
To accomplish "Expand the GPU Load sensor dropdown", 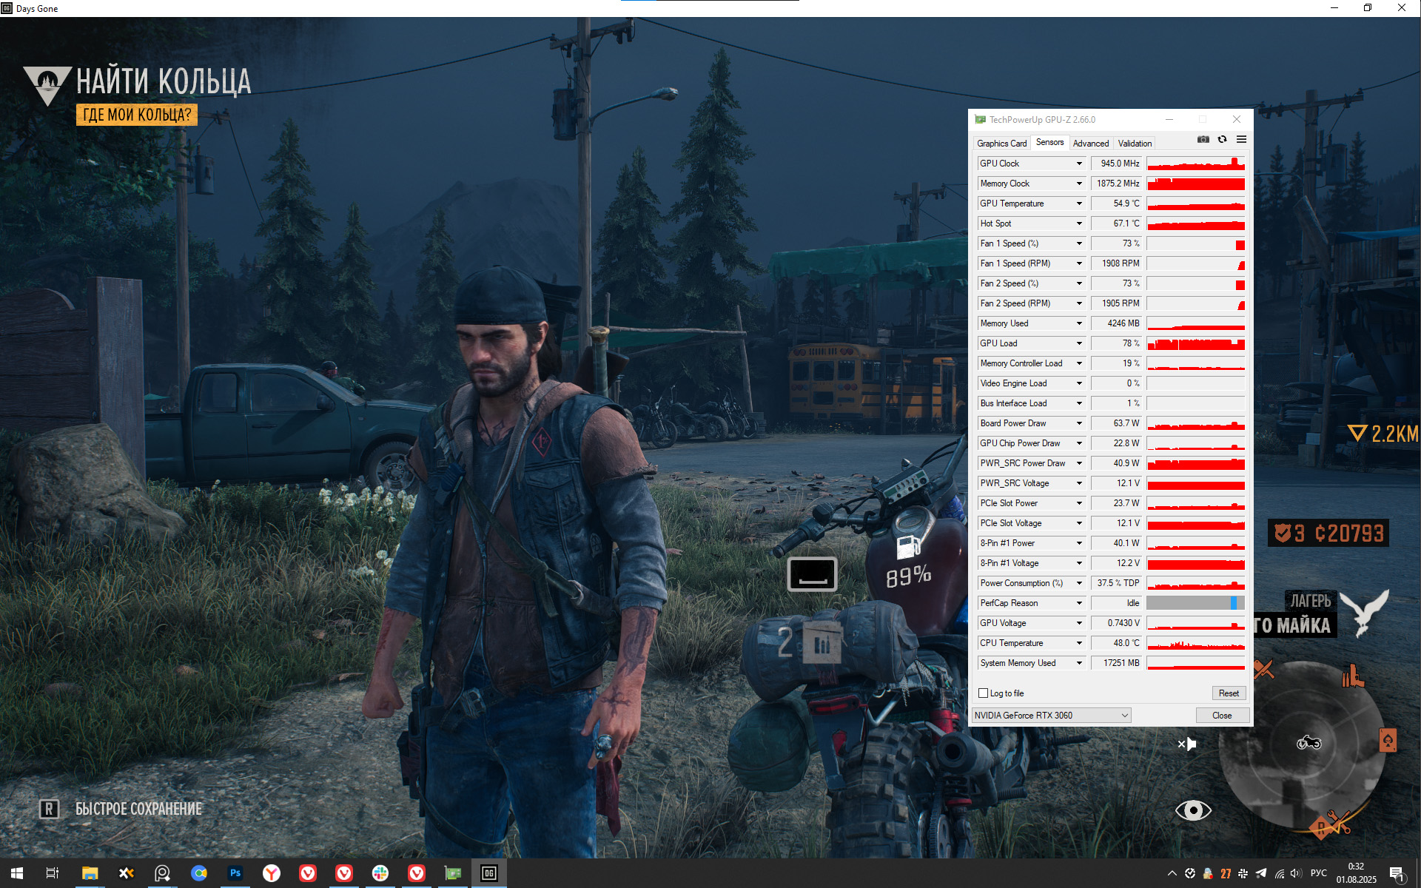I will click(x=1079, y=343).
